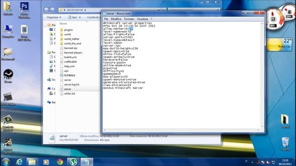Click the online-mode=true line

(x=117, y=65)
